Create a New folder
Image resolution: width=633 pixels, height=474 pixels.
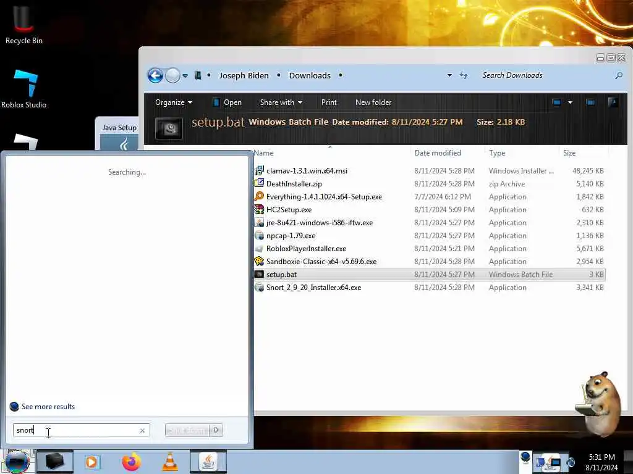pyautogui.click(x=373, y=102)
